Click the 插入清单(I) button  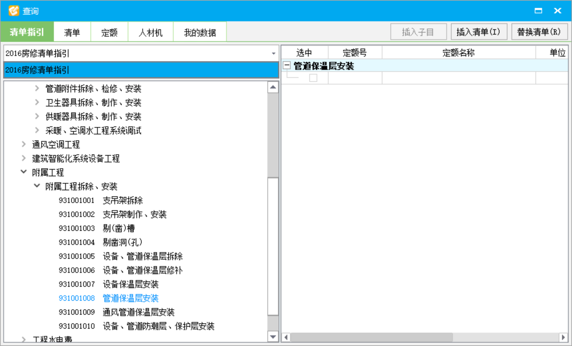click(x=478, y=32)
